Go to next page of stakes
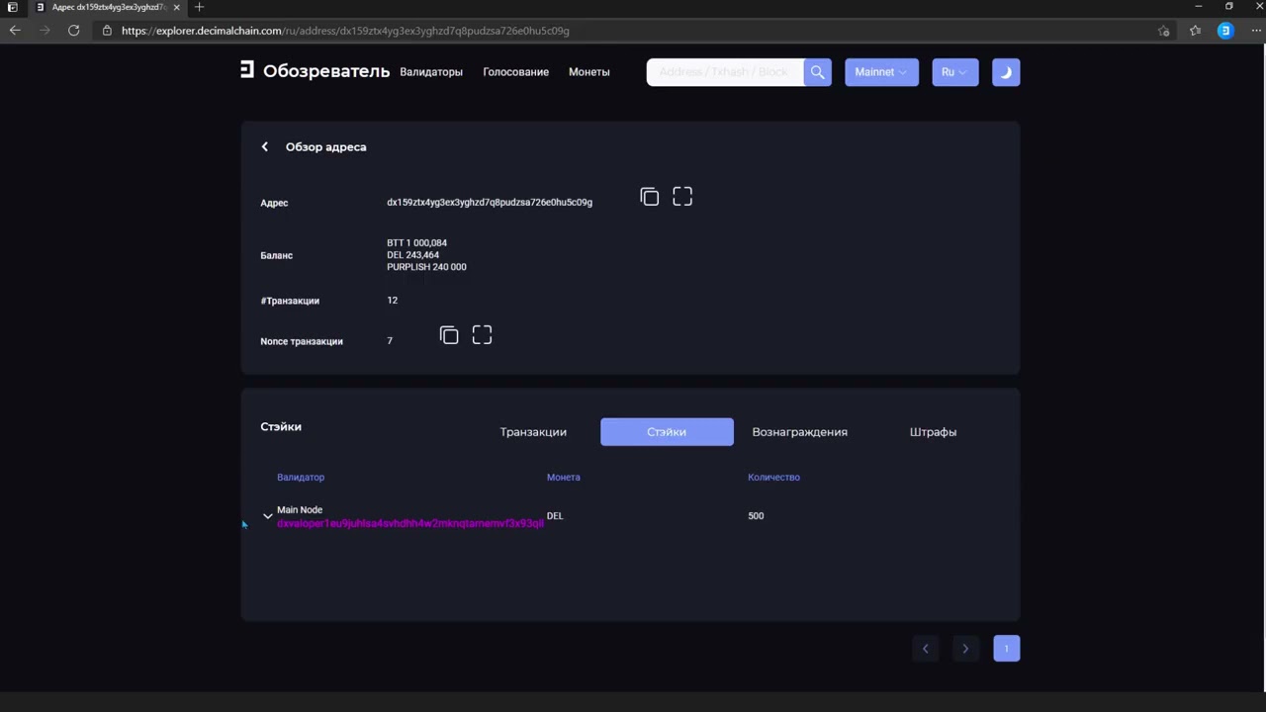The width and height of the screenshot is (1266, 712). pyautogui.click(x=965, y=649)
